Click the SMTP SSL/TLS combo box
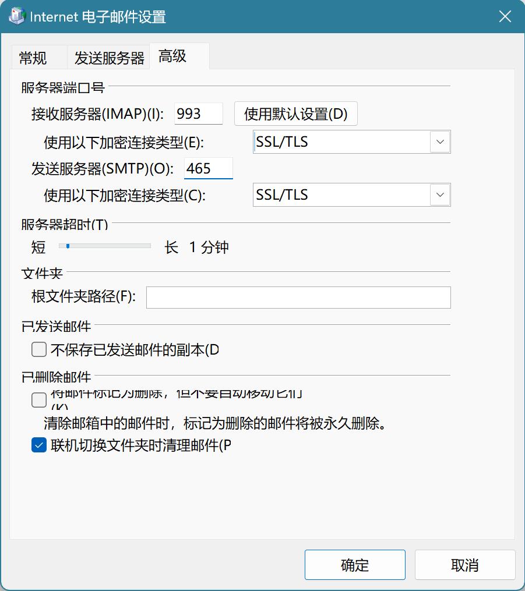This screenshot has height=591, width=525. coord(341,195)
